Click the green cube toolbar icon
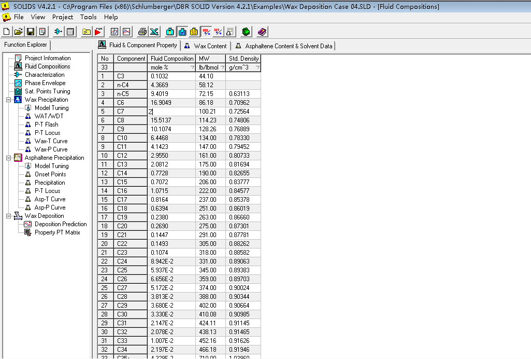Viewport: 531px width, 359px height. point(246,32)
